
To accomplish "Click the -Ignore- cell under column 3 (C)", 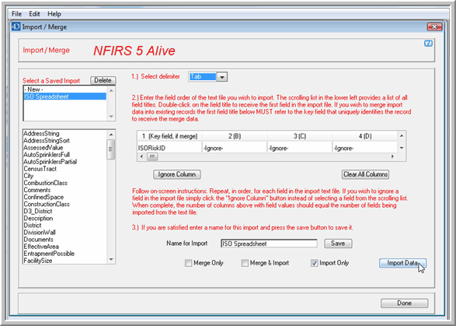I will click(300, 148).
